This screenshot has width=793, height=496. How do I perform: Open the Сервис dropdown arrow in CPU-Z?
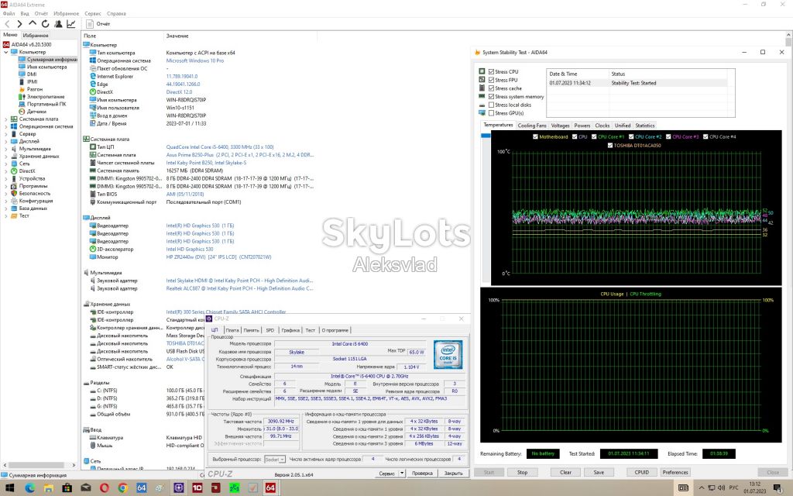tap(402, 474)
